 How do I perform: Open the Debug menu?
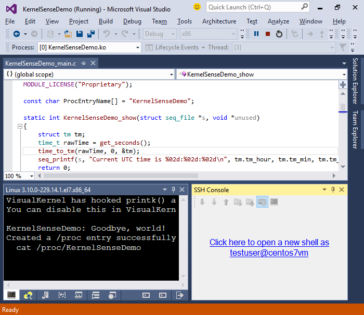[132, 21]
